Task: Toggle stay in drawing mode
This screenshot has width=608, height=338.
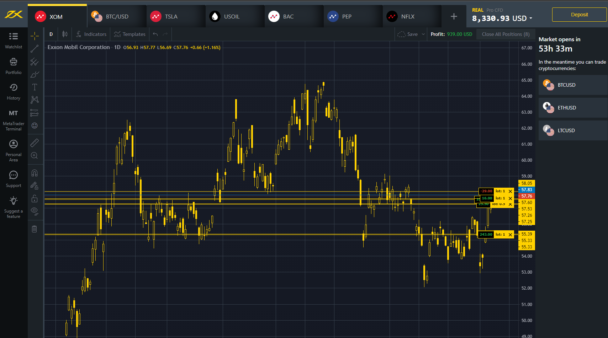Action: coord(35,186)
